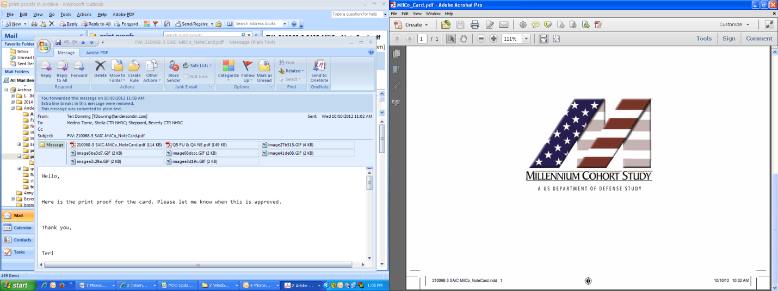
Task: Click Reply to All in message ribbon
Action: pos(62,71)
